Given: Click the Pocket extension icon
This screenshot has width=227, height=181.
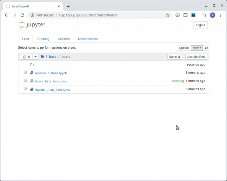Looking at the screenshot, I should coord(177,15).
